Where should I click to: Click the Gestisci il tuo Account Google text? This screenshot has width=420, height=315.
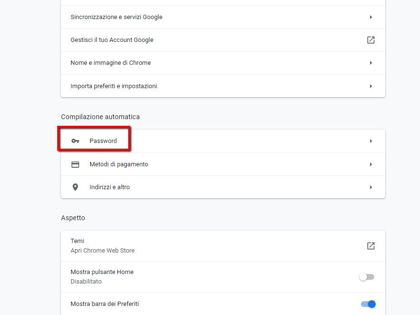coord(112,40)
